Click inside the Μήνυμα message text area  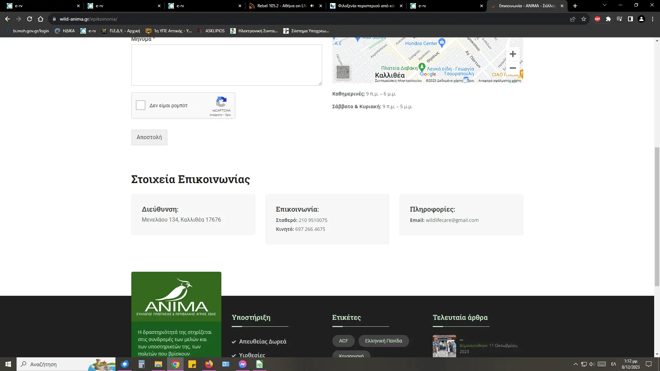227,65
